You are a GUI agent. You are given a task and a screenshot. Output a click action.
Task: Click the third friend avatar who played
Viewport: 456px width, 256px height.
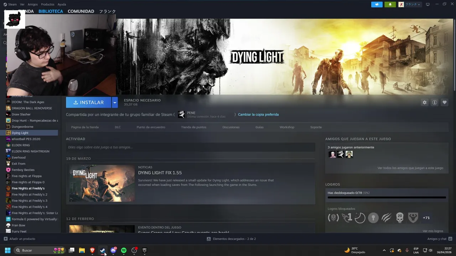click(349, 154)
